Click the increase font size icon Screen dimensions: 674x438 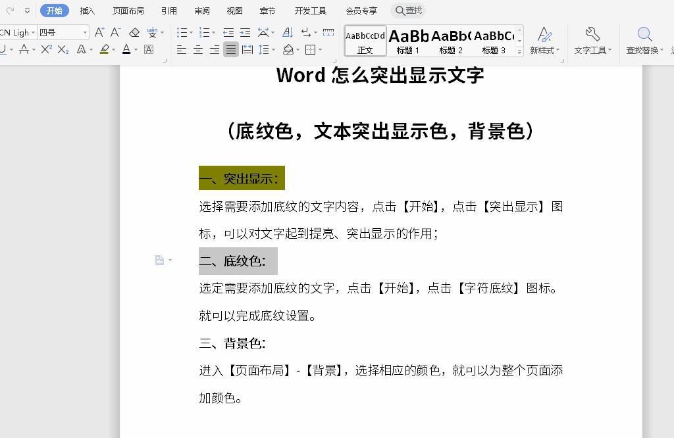tap(99, 32)
